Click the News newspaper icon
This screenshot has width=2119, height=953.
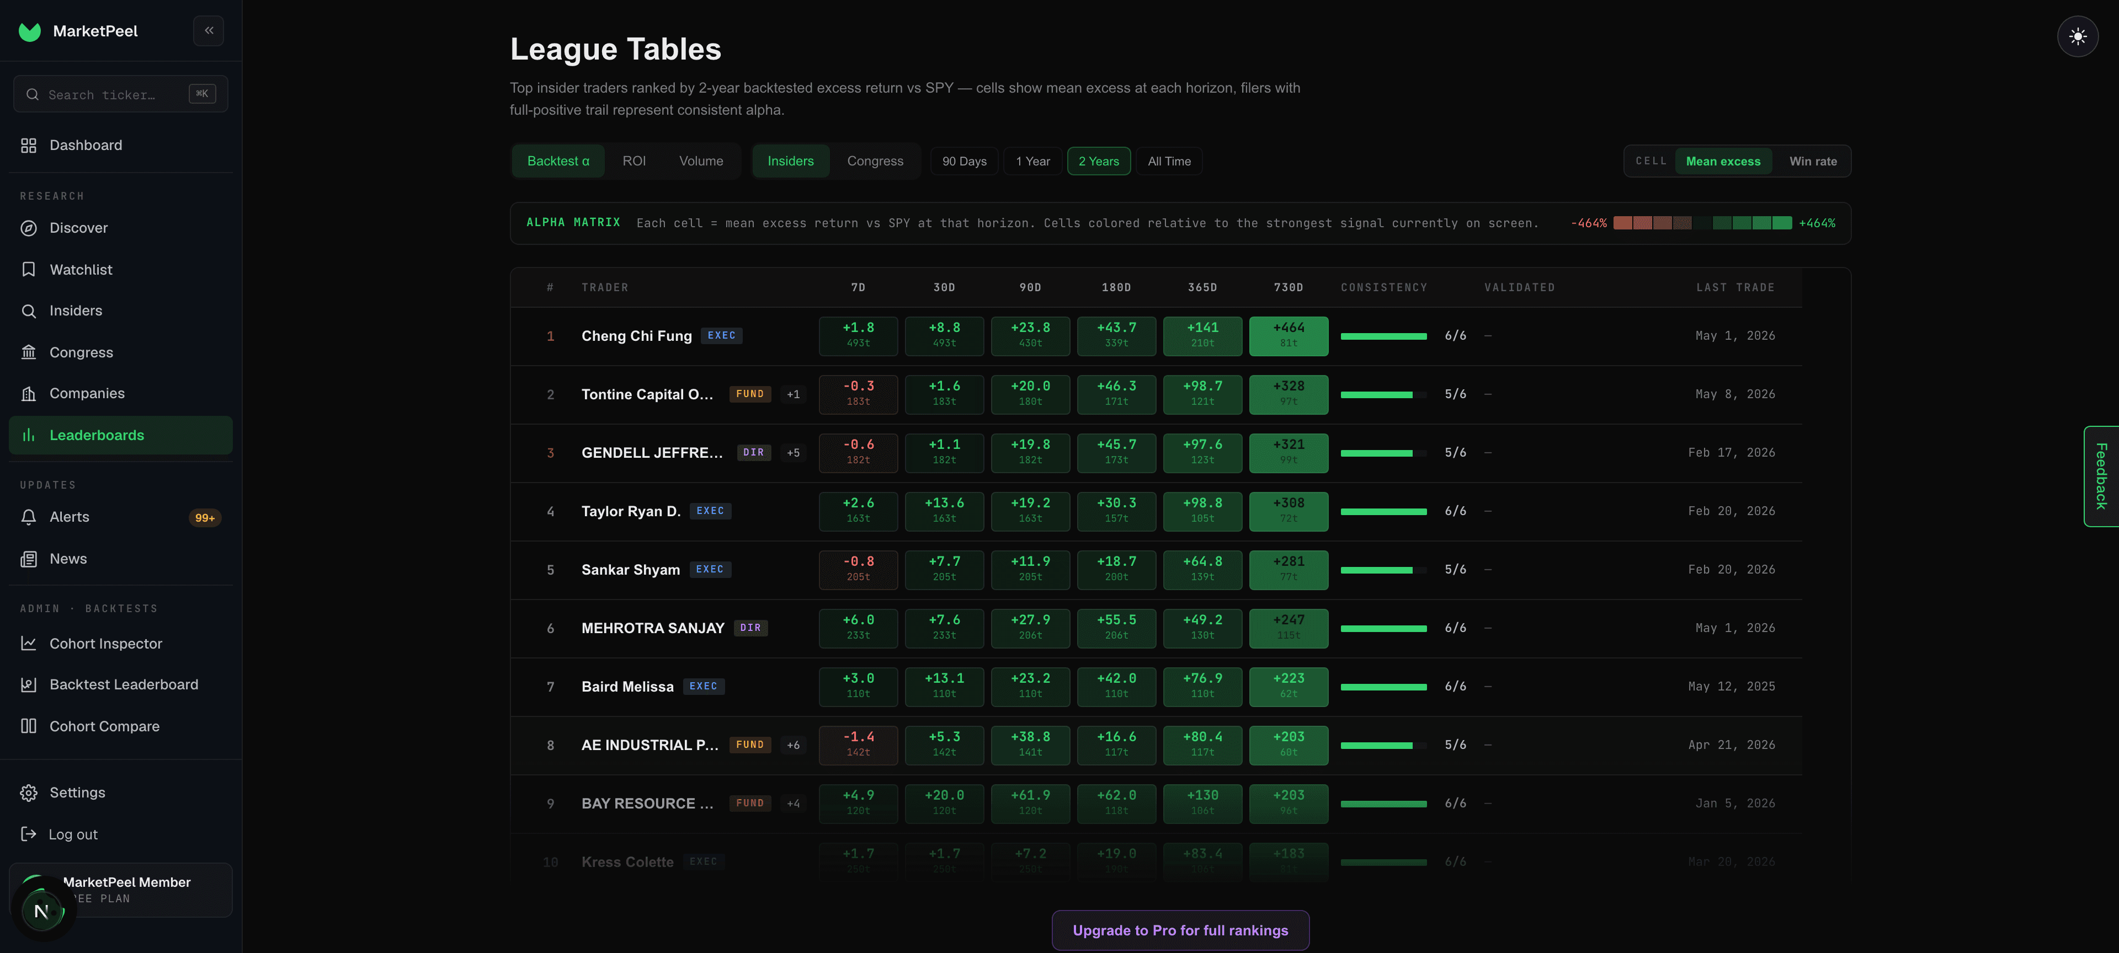pyautogui.click(x=29, y=559)
